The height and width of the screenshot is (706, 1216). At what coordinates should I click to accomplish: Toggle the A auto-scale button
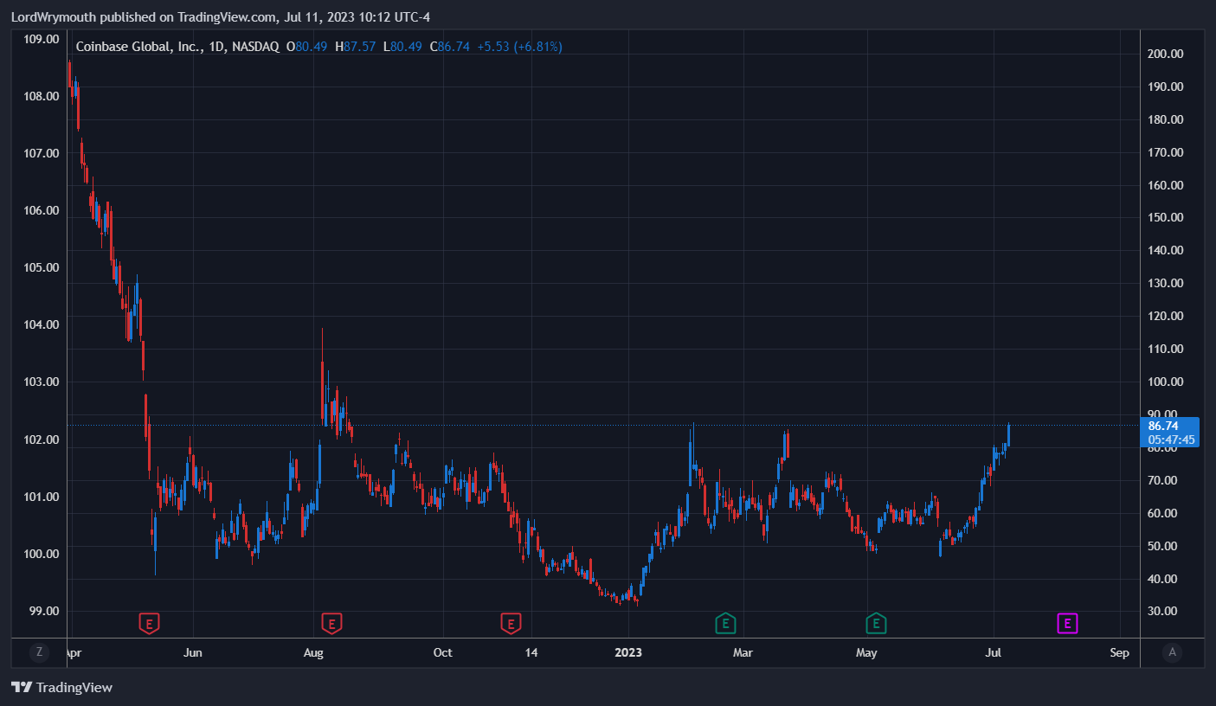tap(1172, 652)
